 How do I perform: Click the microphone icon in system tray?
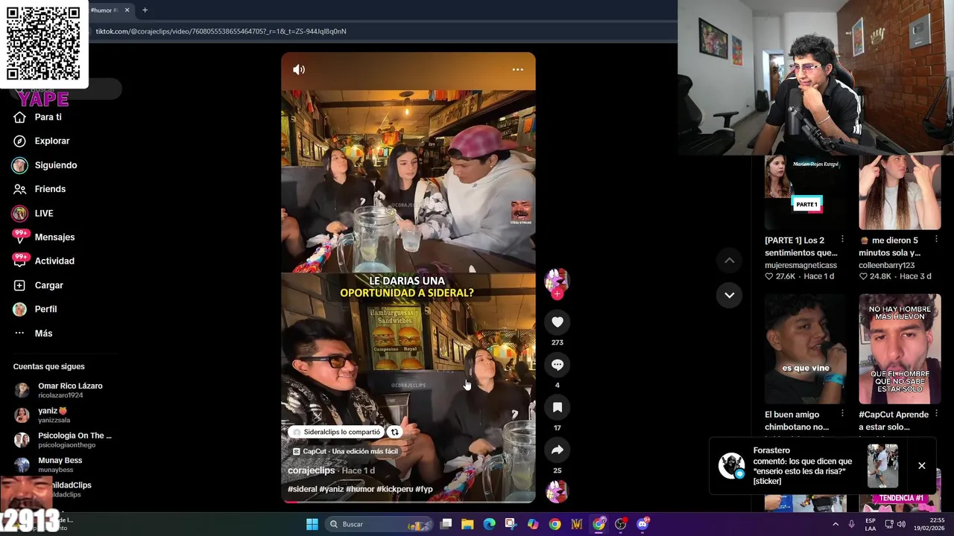click(851, 524)
